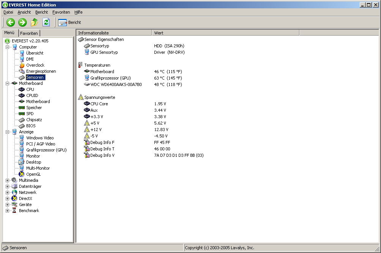The width and height of the screenshot is (381, 253).
Task: Select PCI / AGP Video tree item
Action: tap(41, 144)
